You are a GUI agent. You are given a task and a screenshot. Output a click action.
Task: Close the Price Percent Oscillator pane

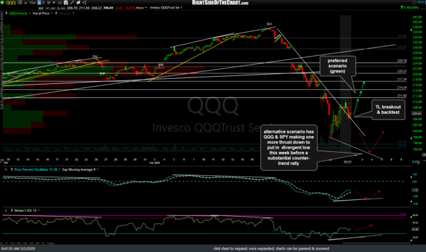6,169
